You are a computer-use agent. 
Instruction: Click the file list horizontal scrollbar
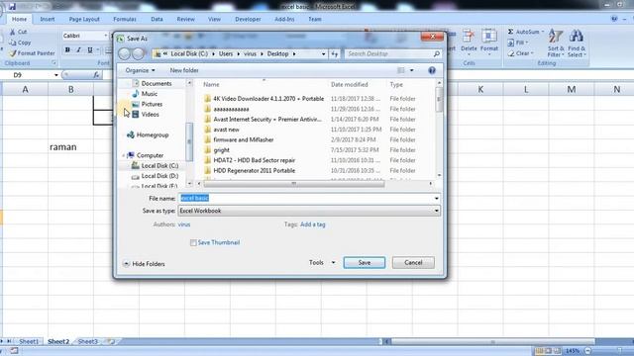point(294,184)
